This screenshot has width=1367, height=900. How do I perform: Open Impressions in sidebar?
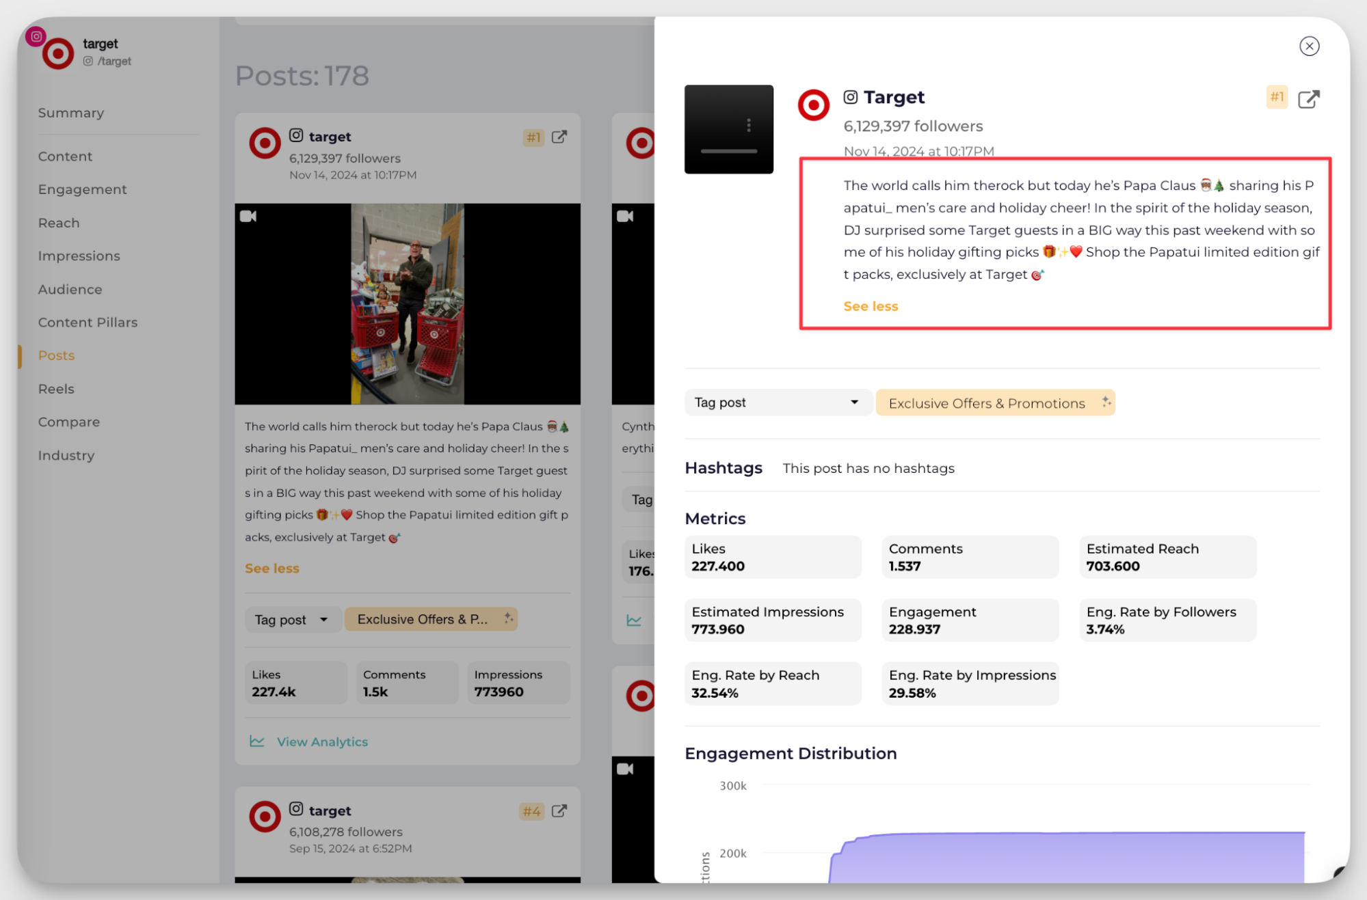coord(79,256)
